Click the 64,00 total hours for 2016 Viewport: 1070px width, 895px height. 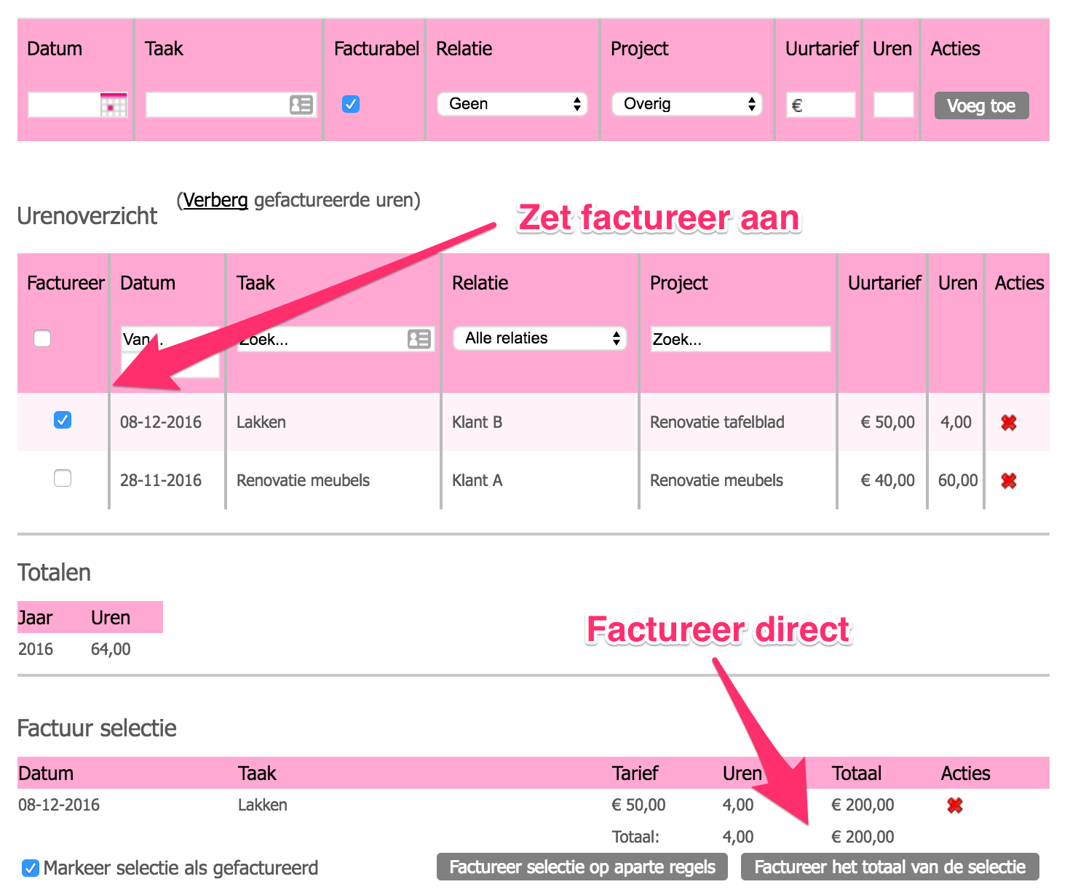click(111, 649)
